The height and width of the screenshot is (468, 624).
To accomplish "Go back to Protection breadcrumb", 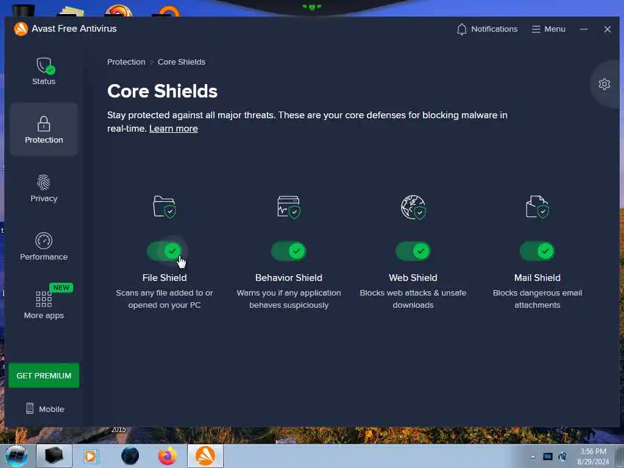I will click(x=126, y=62).
